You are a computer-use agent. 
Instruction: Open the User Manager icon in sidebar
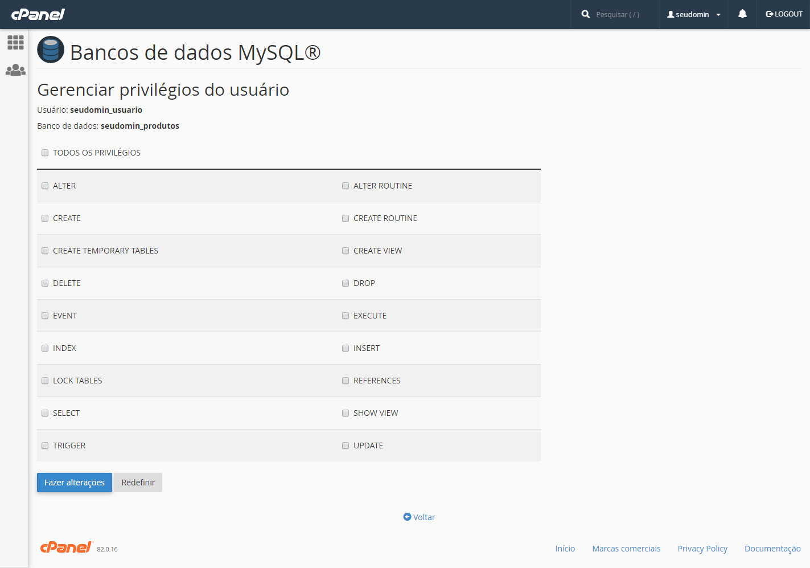point(15,70)
